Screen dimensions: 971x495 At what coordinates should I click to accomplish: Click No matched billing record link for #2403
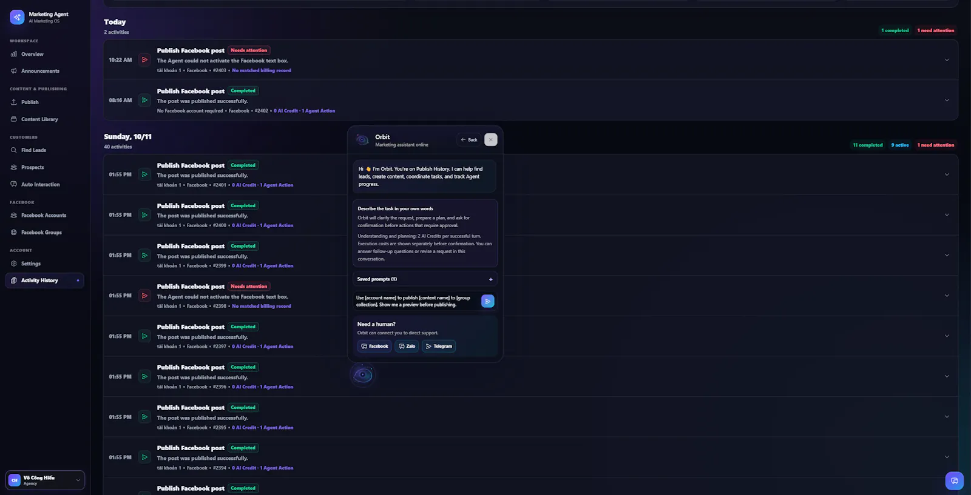coord(262,71)
